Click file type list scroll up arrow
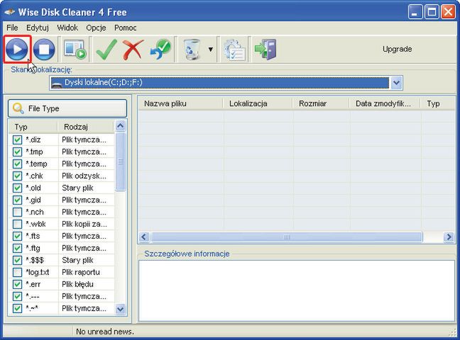 [x=120, y=126]
